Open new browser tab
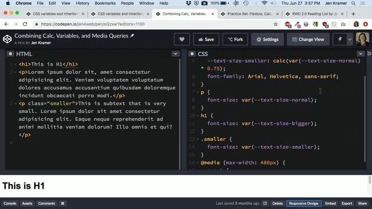The width and height of the screenshot is (372, 209). point(353,14)
